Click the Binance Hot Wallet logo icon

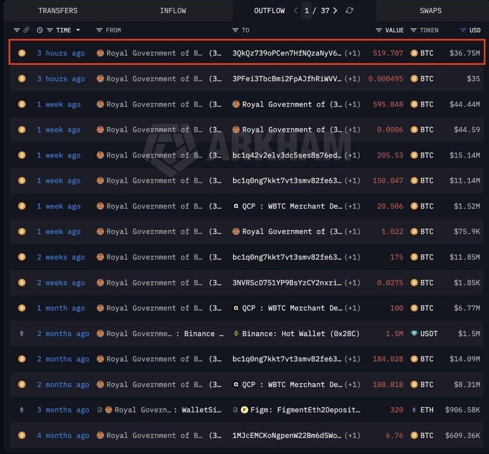pyautogui.click(x=236, y=334)
